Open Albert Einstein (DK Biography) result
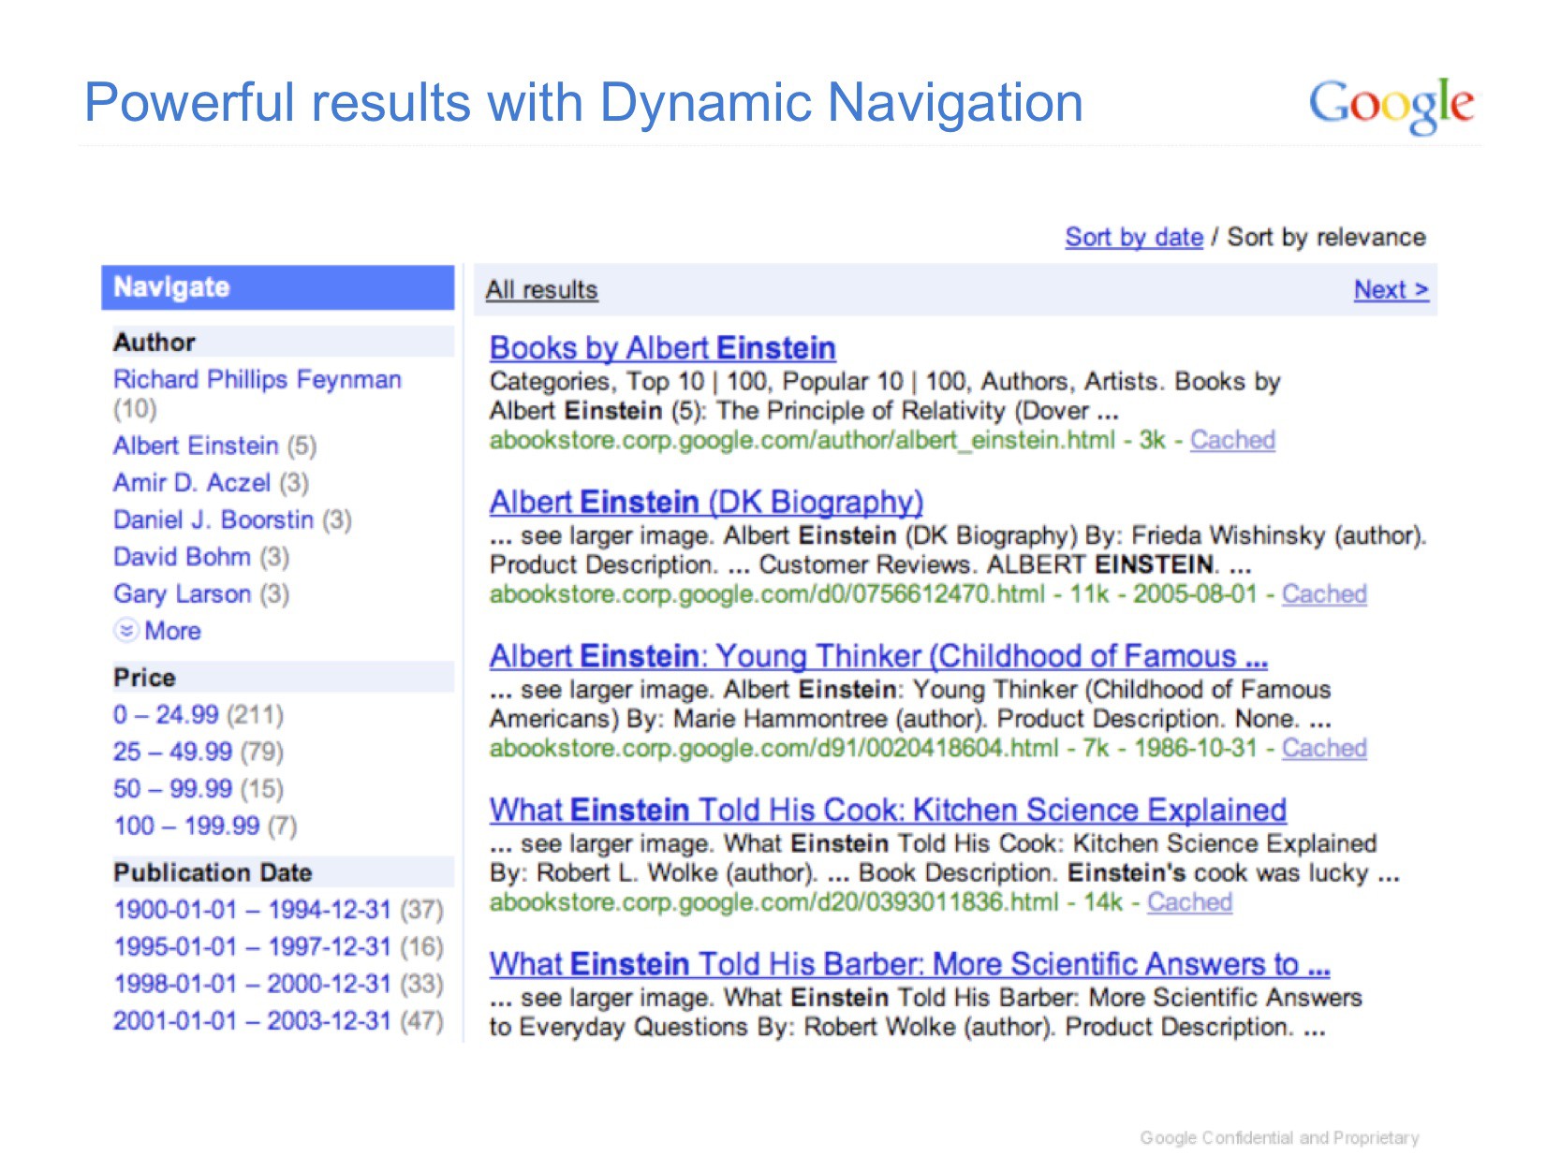This screenshot has height=1170, width=1561. click(706, 503)
